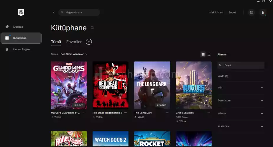Open the profile avatar labeled E
Image resolution: width=273 pixels, height=147 pixels.
263,12
